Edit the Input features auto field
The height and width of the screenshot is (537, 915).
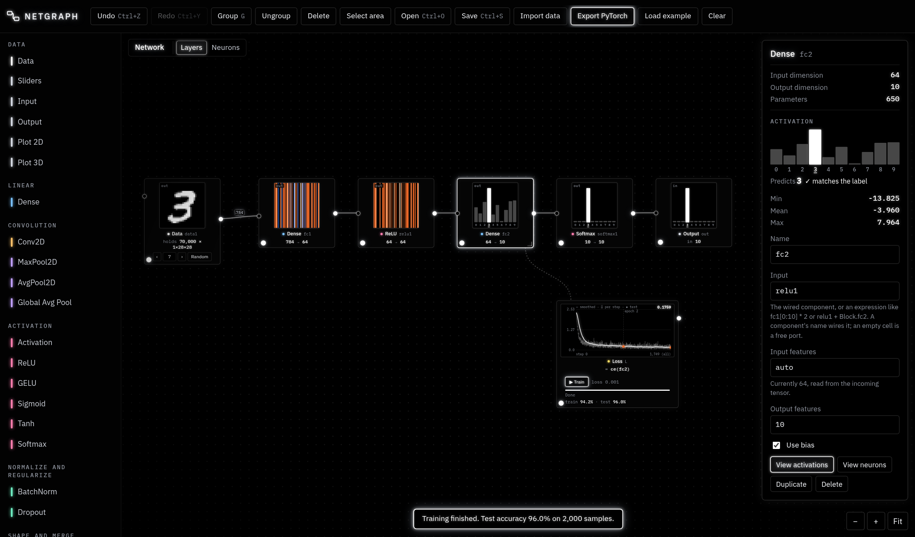835,368
